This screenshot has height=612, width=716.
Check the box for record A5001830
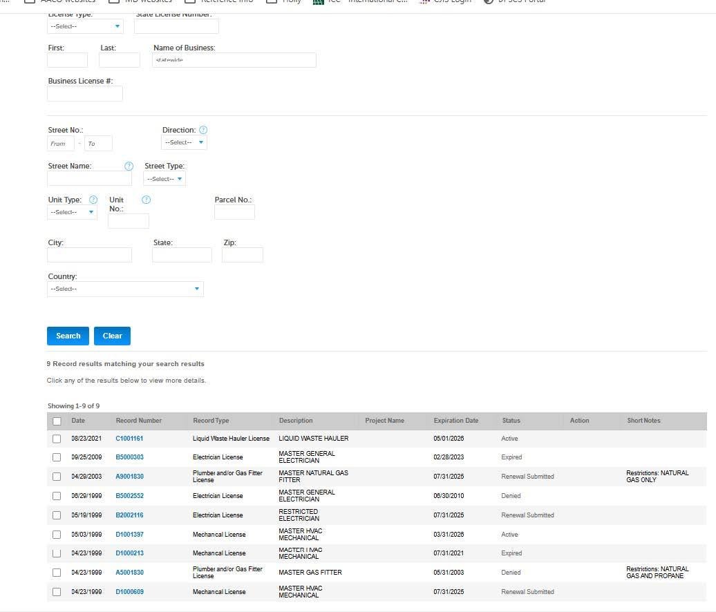[x=57, y=573]
